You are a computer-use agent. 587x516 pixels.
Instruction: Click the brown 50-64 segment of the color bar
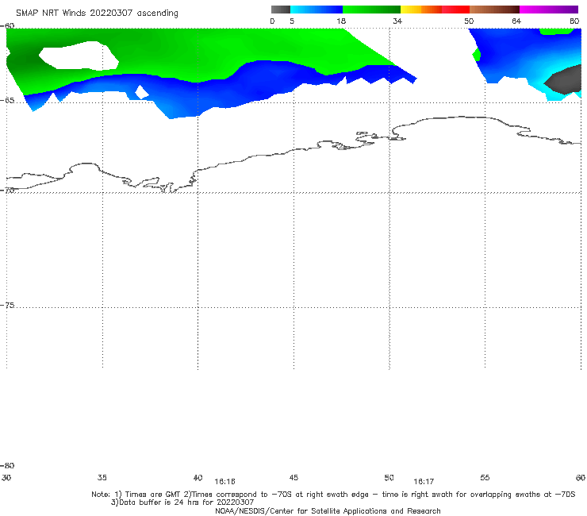pyautogui.click(x=494, y=10)
